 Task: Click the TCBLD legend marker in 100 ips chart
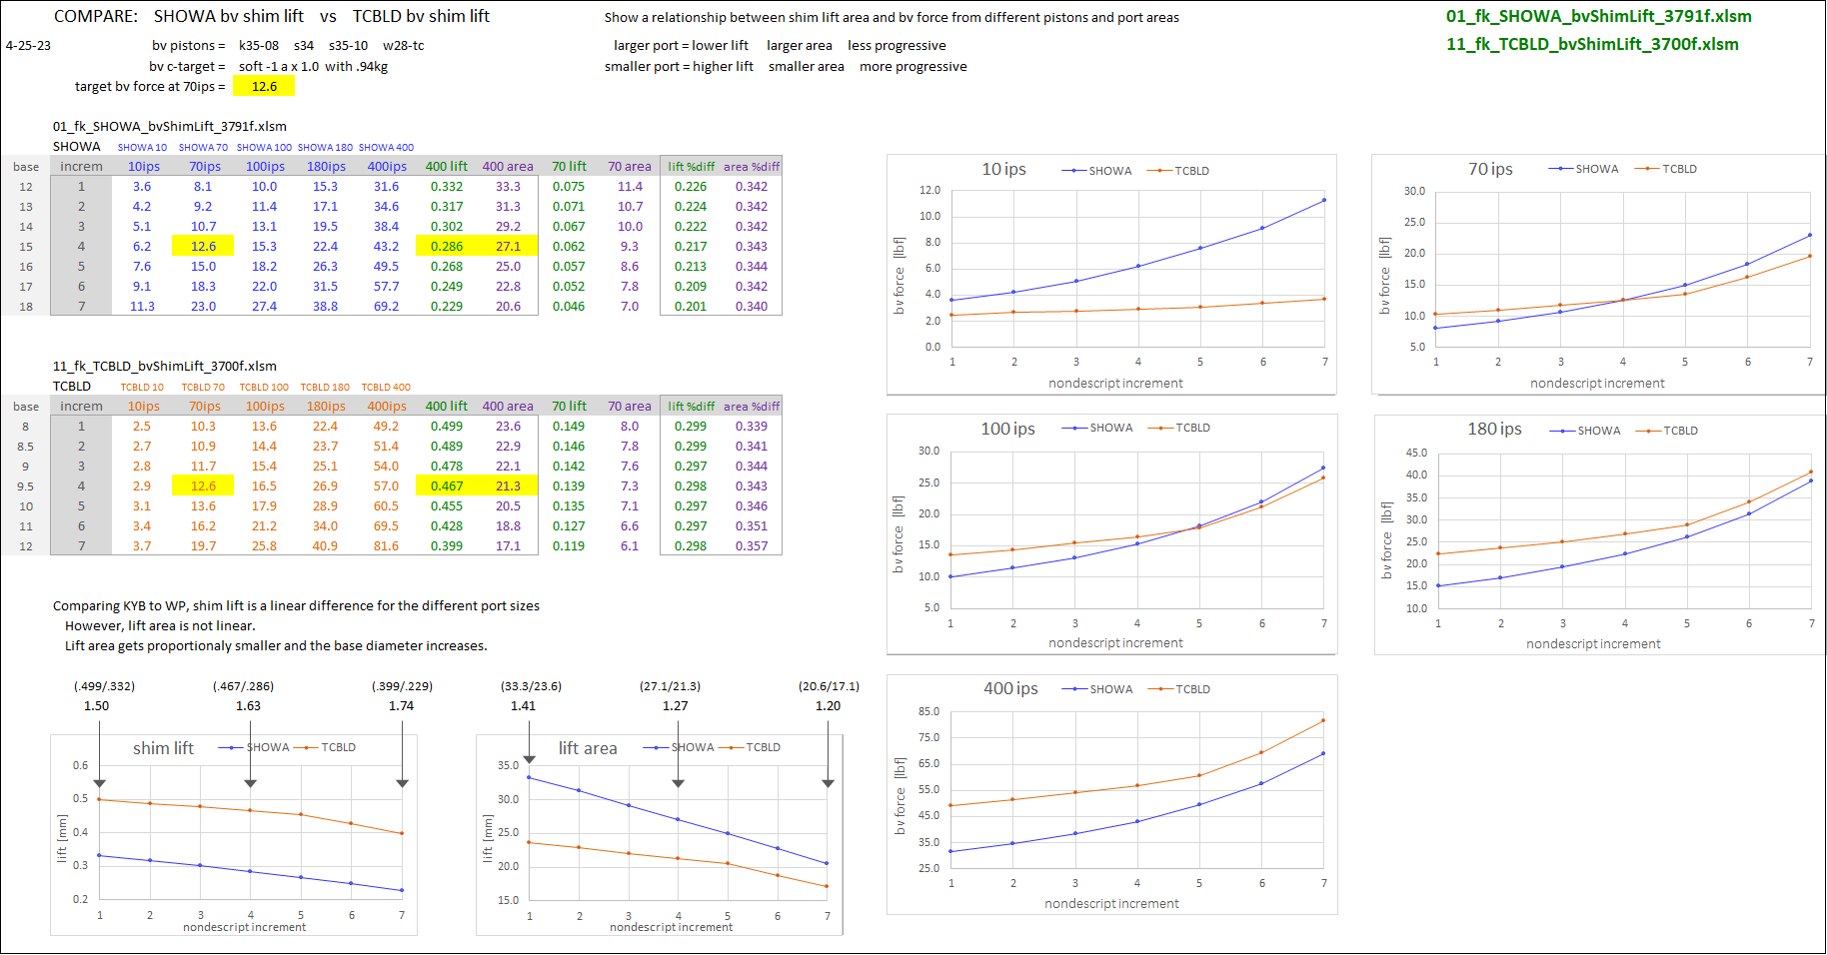click(1160, 428)
